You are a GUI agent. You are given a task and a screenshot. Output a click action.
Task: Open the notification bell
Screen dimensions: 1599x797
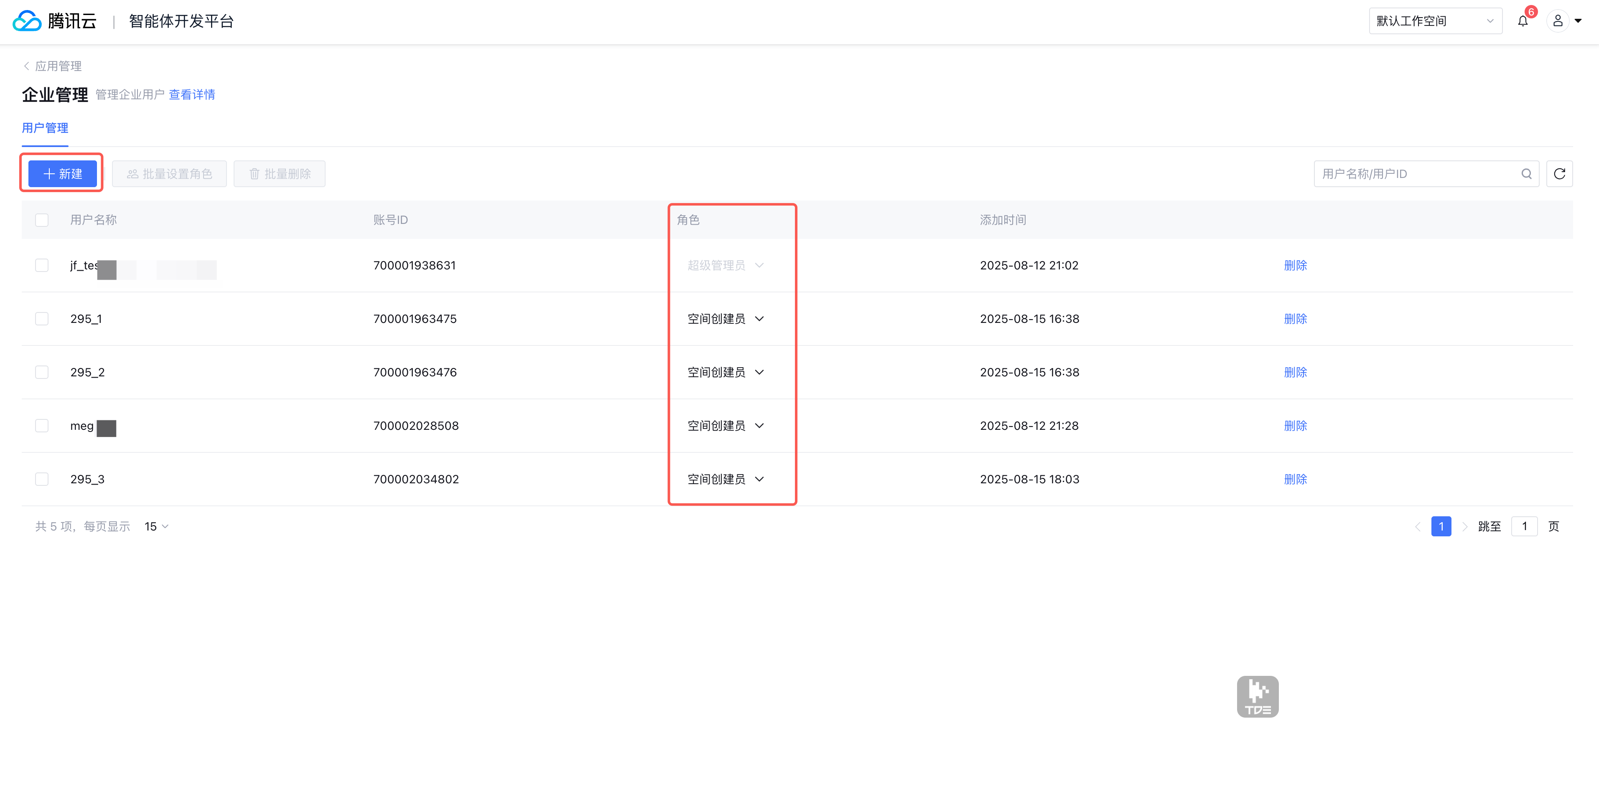(1523, 21)
